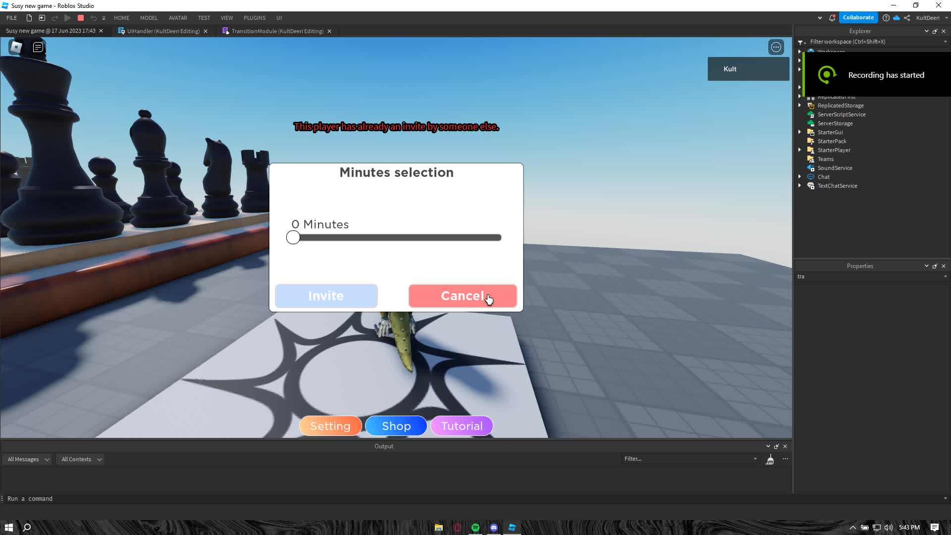Screen dimensions: 951x535
Task: Click the Share icon in the top bar
Action: coord(907,18)
